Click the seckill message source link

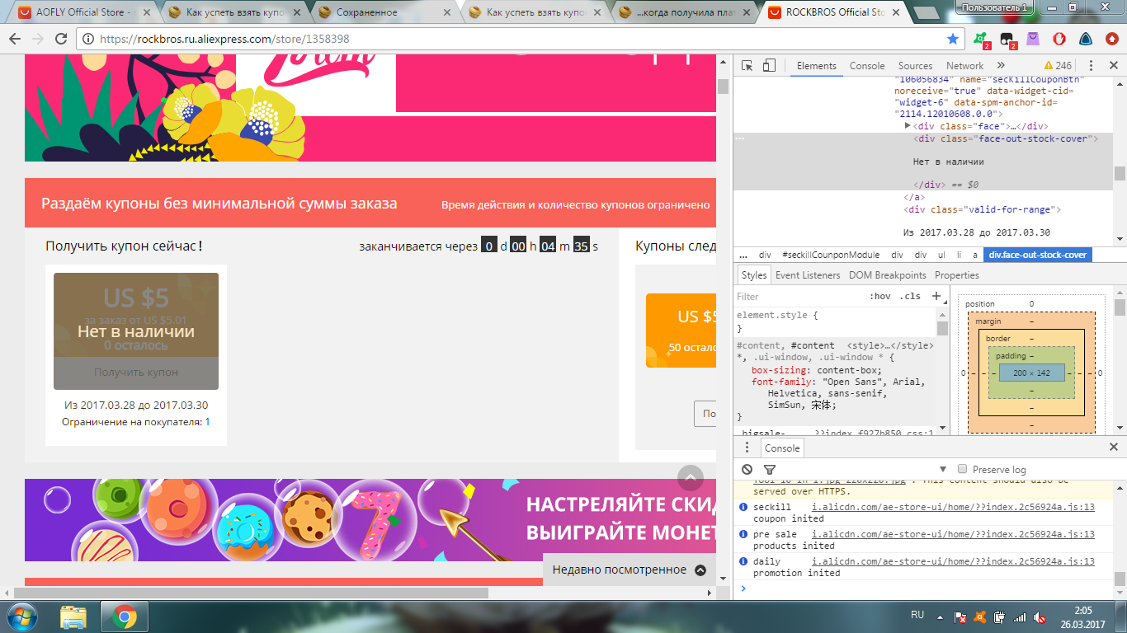(x=953, y=508)
